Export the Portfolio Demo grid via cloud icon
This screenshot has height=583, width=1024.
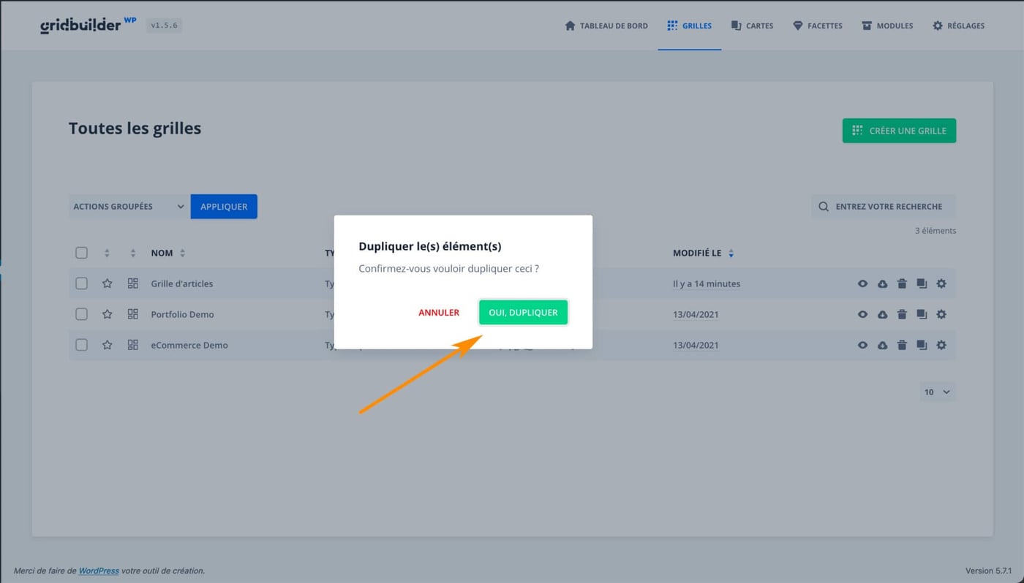click(x=882, y=314)
